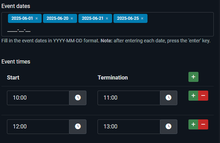Edit the 13:00 termination time field

point(129,127)
